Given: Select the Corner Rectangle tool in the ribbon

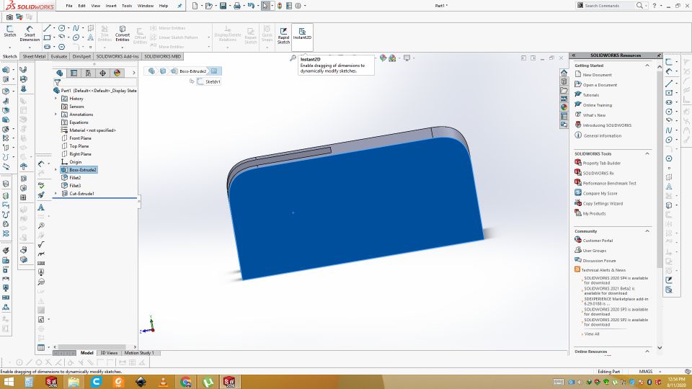Looking at the screenshot, I should point(48,37).
